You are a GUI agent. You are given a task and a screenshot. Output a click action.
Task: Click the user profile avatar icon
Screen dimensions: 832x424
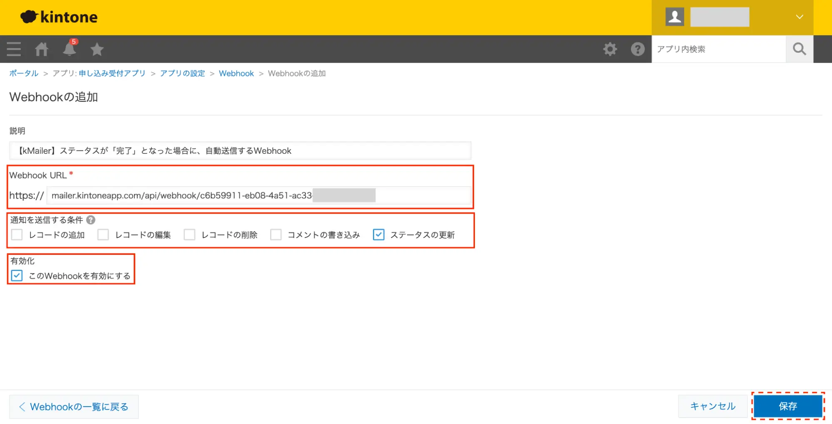(x=674, y=17)
